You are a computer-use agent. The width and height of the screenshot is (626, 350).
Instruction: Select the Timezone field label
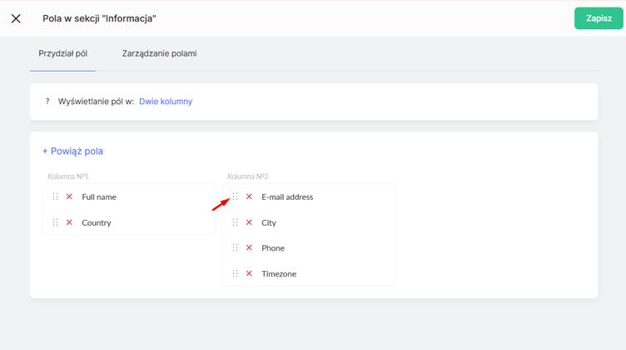279,273
